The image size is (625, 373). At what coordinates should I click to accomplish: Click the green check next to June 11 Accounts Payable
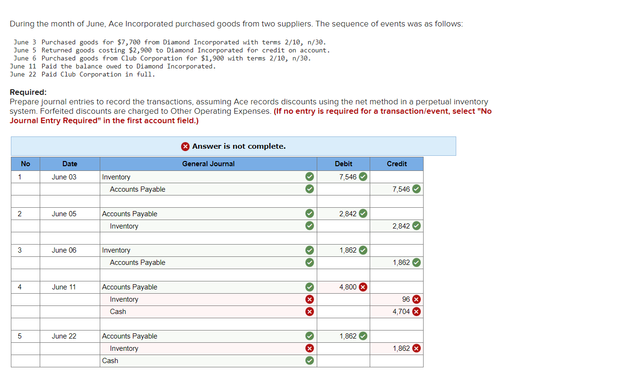pos(309,287)
